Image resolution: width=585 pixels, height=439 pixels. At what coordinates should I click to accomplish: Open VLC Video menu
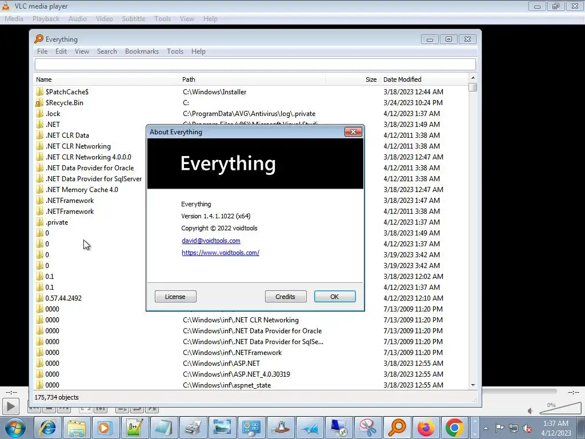(x=104, y=19)
